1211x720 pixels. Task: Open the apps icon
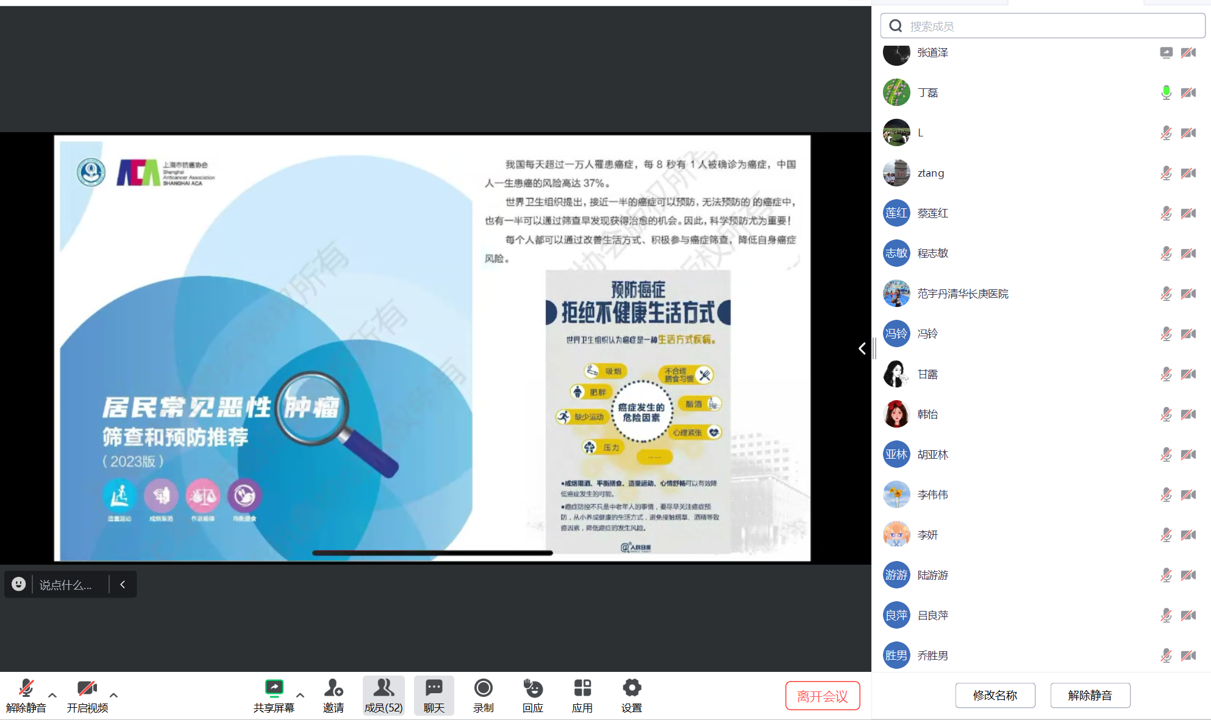coord(582,688)
